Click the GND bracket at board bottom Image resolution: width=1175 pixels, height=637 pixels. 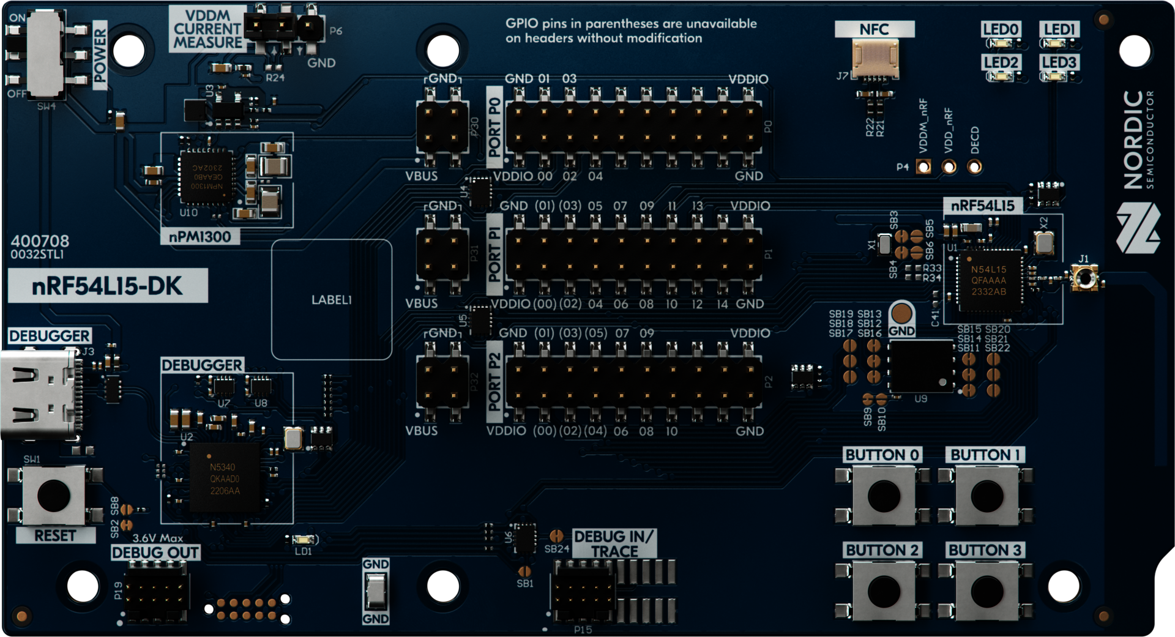[x=376, y=591]
